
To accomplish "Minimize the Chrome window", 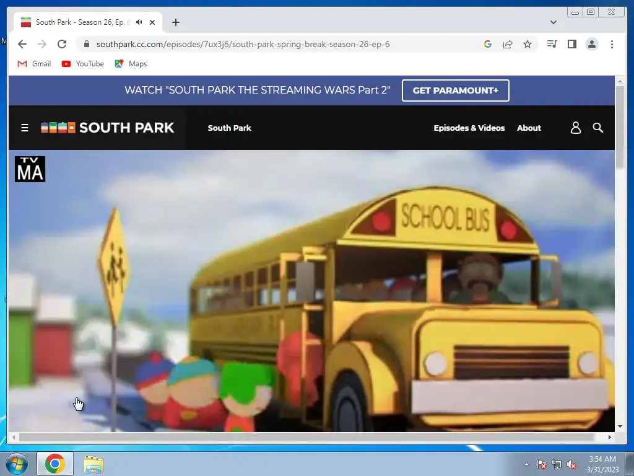I will click(x=575, y=12).
